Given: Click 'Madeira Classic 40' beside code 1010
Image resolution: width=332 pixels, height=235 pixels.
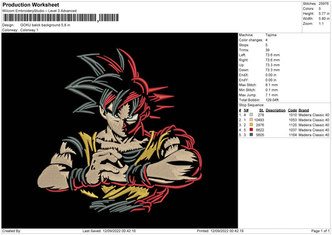Looking at the screenshot, I should [x=314, y=115].
